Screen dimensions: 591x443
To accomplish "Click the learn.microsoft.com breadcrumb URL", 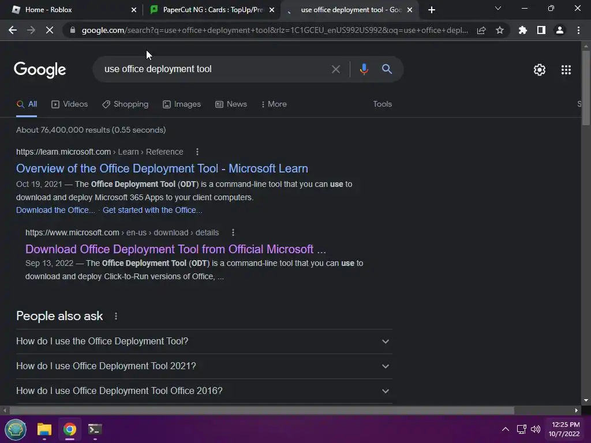I will pyautogui.click(x=99, y=152).
